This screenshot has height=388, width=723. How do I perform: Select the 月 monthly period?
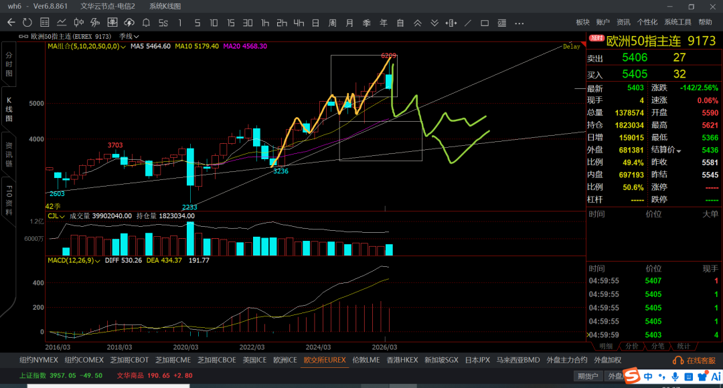349,23
